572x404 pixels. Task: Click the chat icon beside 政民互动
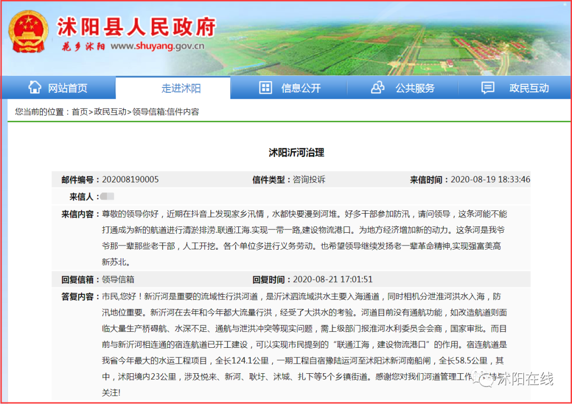coord(488,87)
